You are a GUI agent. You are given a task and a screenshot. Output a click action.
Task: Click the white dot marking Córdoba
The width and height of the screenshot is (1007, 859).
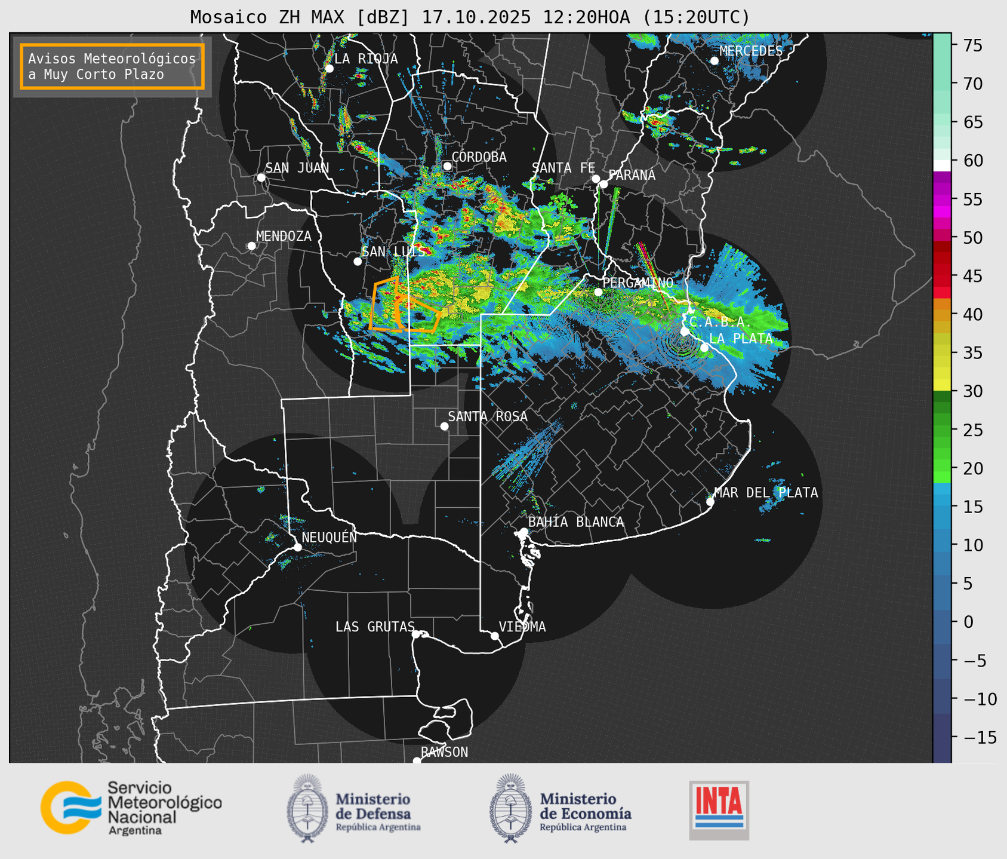coord(447,166)
